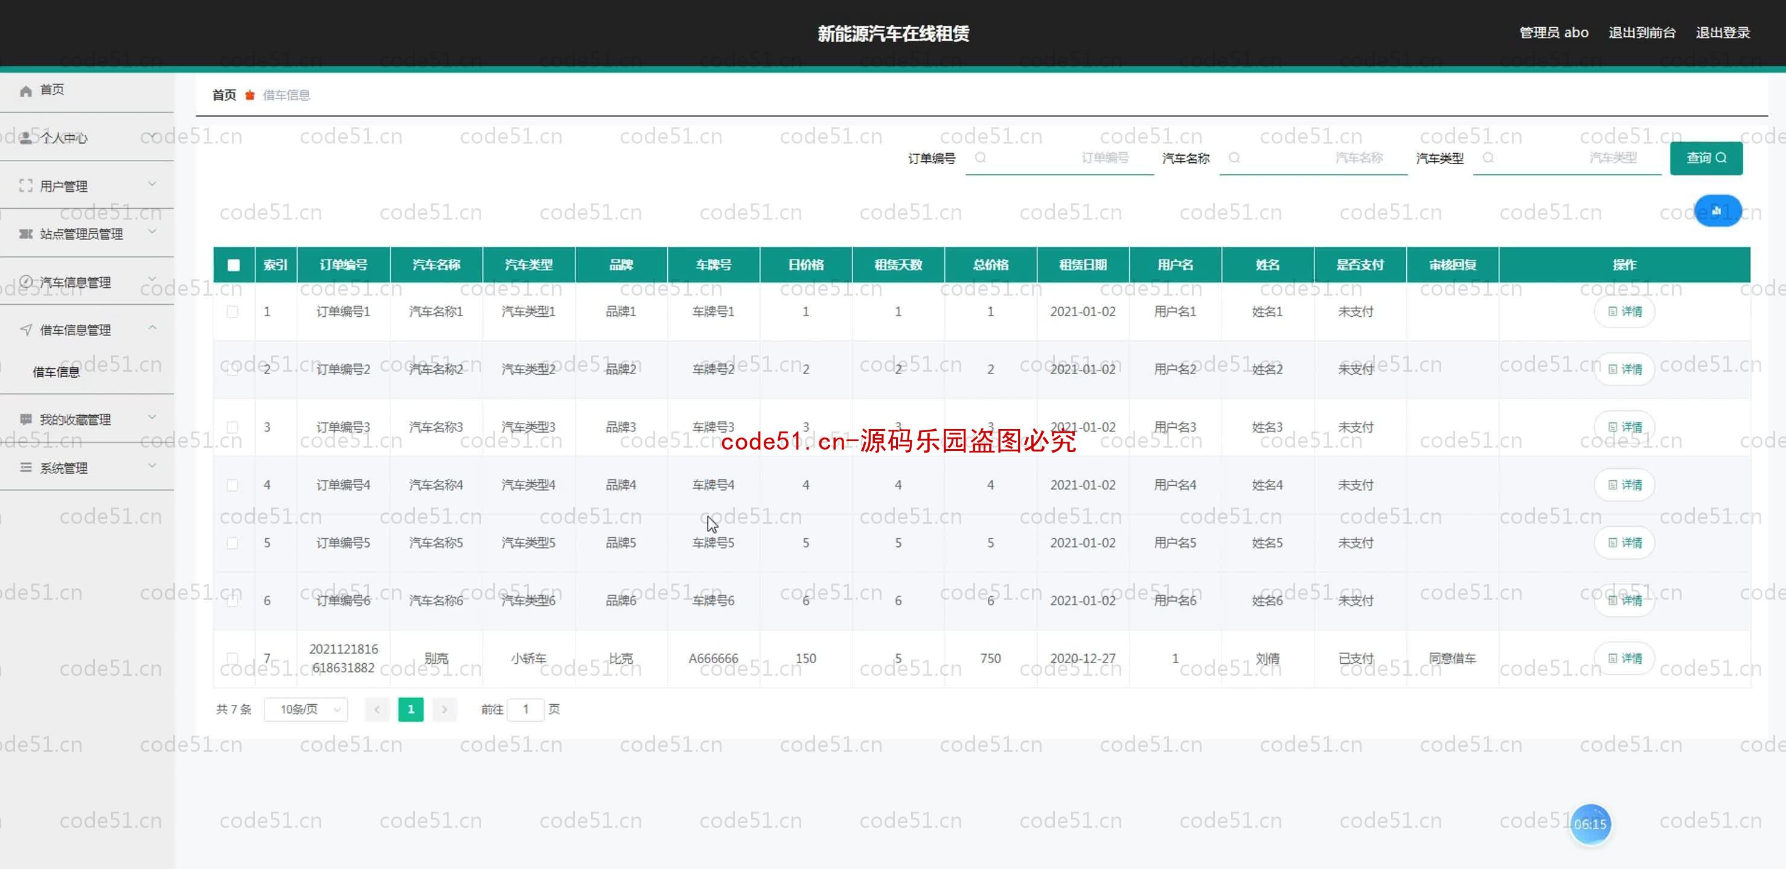The height and width of the screenshot is (869, 1786).
Task: Toggle the select-all header checkbox
Action: (x=234, y=265)
